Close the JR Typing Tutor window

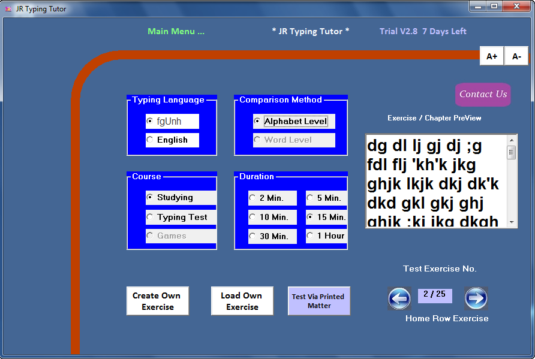click(516, 7)
